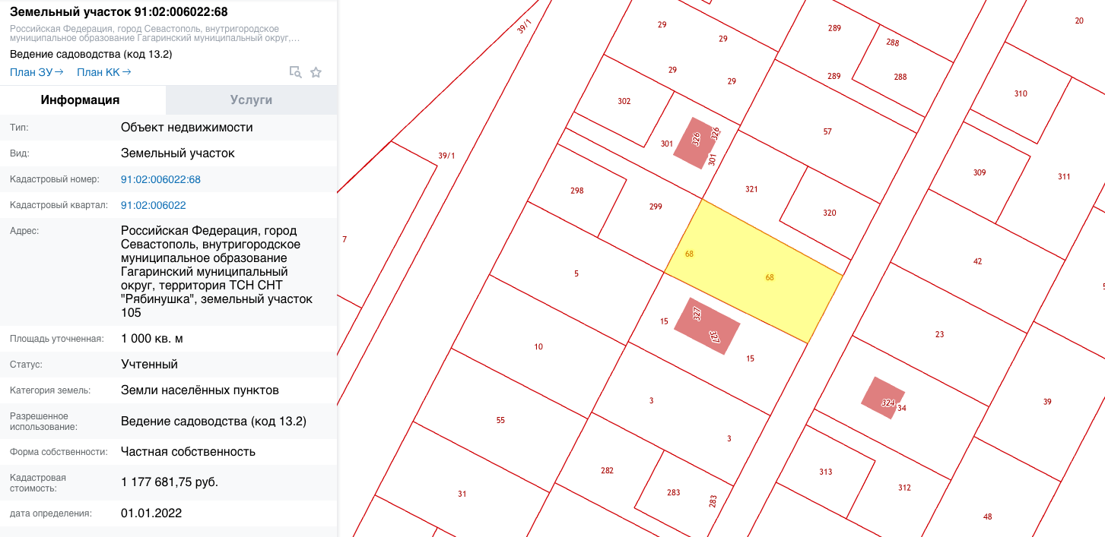Click parcel 320 on the map
Viewport: 1105px width, 537px height.
point(829,213)
